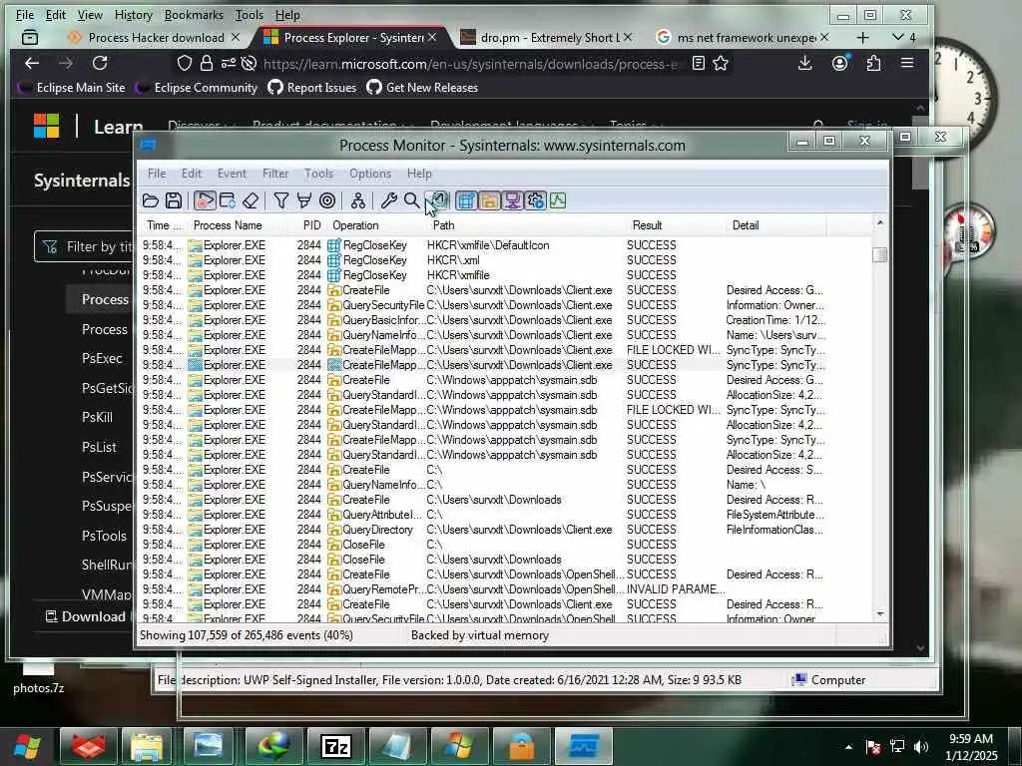Screen dimensions: 1022x766
Task: Open the Options menu
Action: tap(370, 174)
